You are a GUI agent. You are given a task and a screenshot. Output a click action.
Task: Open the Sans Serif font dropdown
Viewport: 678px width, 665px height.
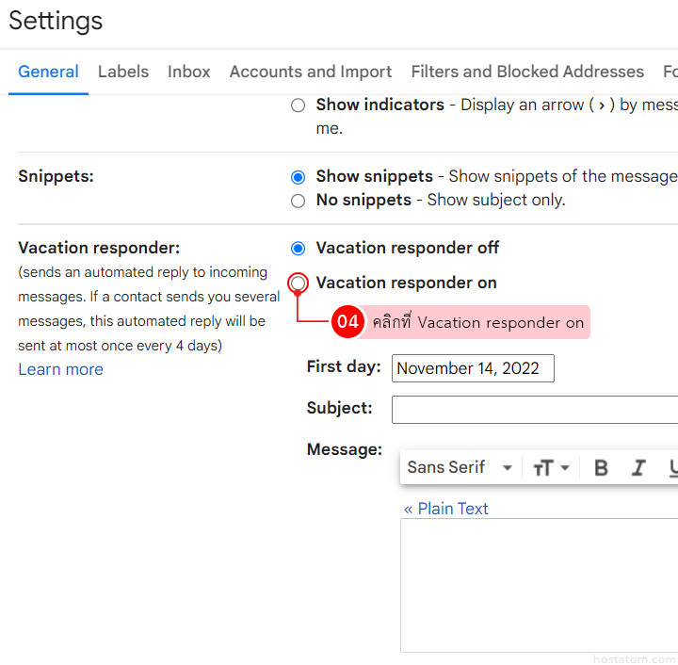click(x=460, y=468)
